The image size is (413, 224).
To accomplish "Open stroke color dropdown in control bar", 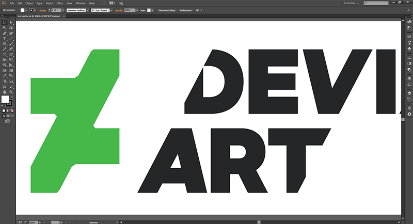I will (x=35, y=10).
